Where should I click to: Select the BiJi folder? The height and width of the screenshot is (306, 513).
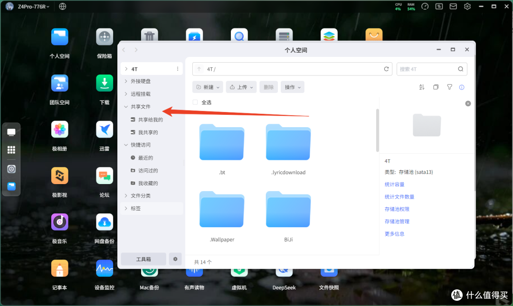point(288,209)
